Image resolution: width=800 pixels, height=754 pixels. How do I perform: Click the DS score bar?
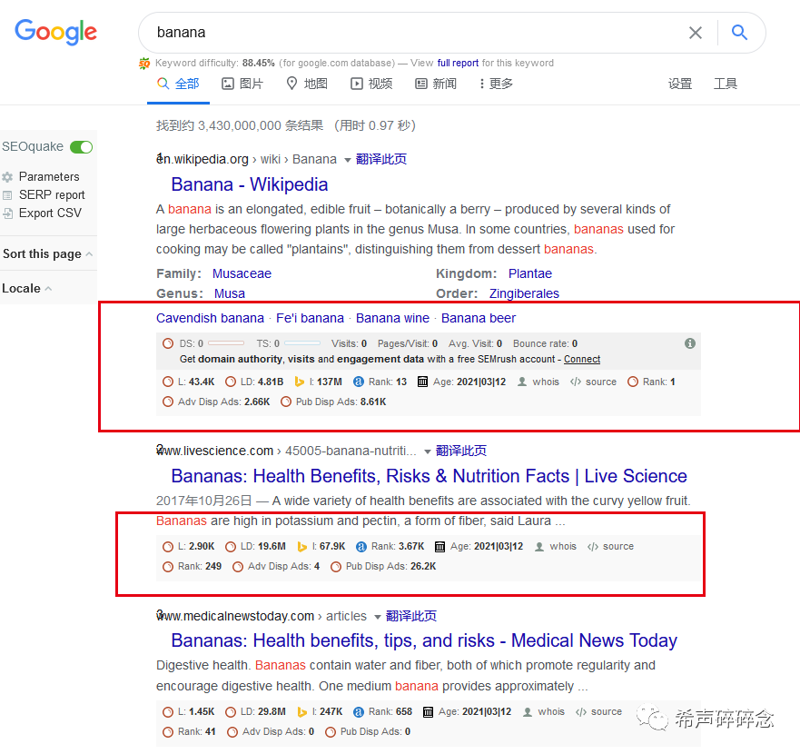(x=226, y=343)
